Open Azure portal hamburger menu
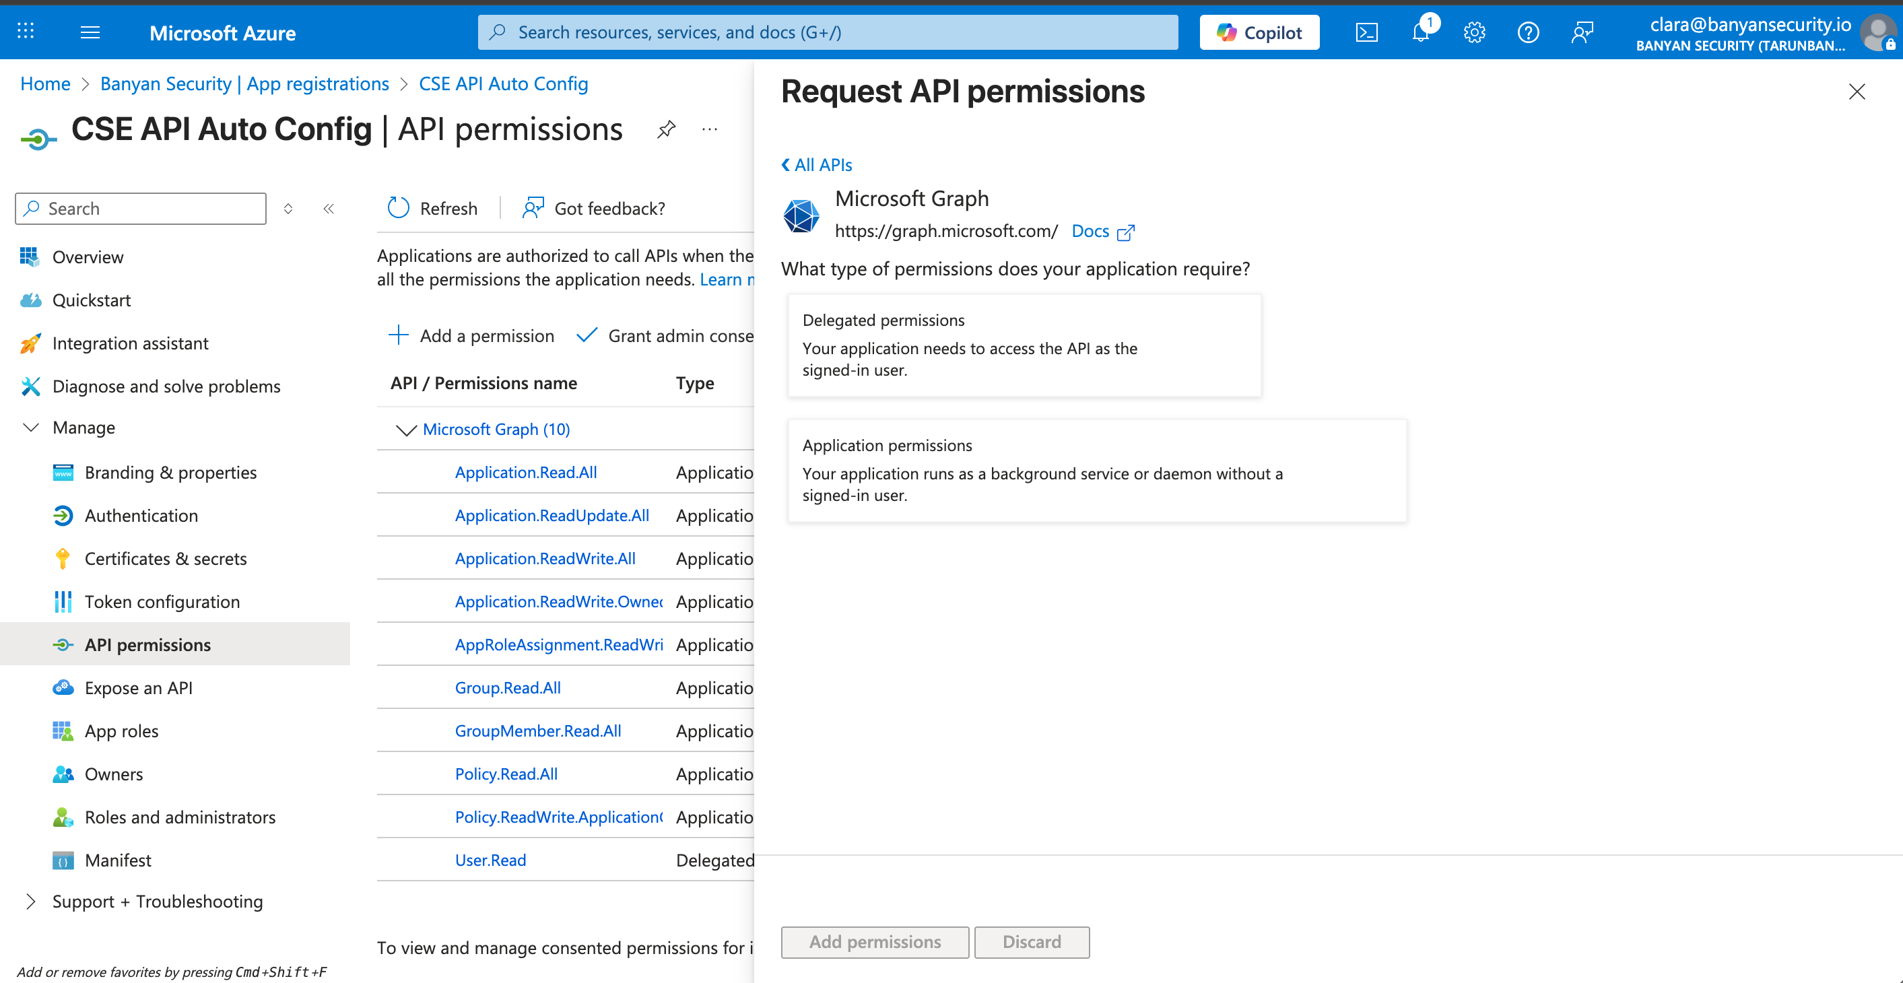This screenshot has height=983, width=1903. click(90, 32)
